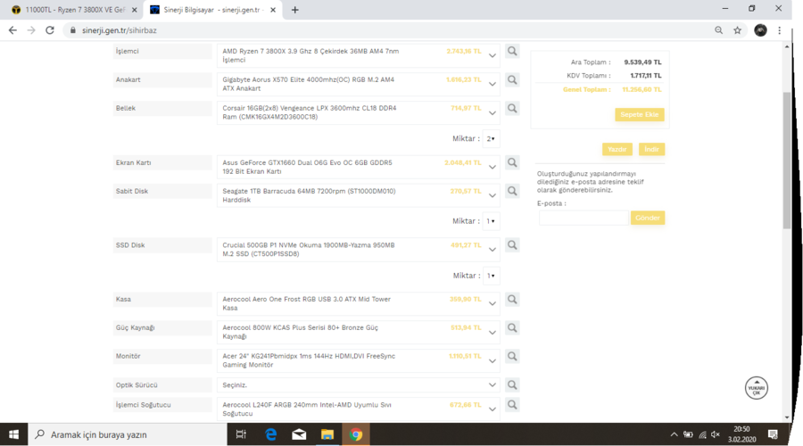Click the Ara Toplam amount 9.539,49 TL
The height and width of the screenshot is (446, 803).
click(x=642, y=62)
